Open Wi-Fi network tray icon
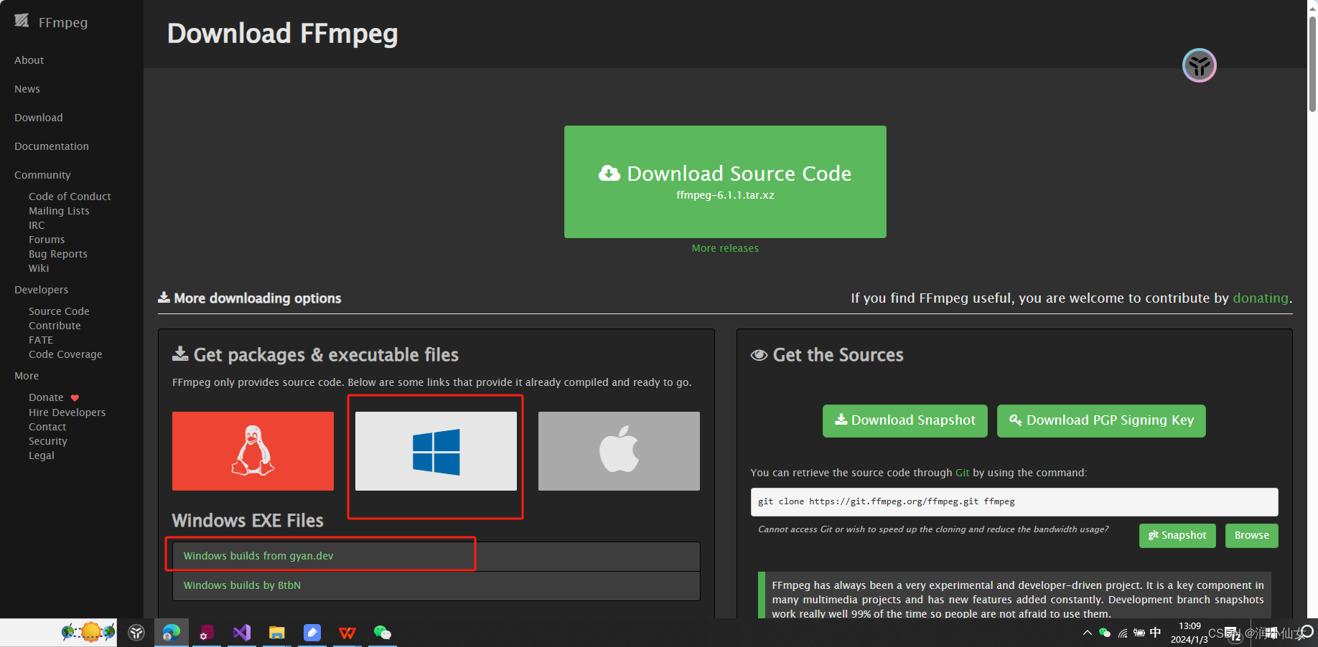This screenshot has width=1318, height=647. click(x=1123, y=633)
